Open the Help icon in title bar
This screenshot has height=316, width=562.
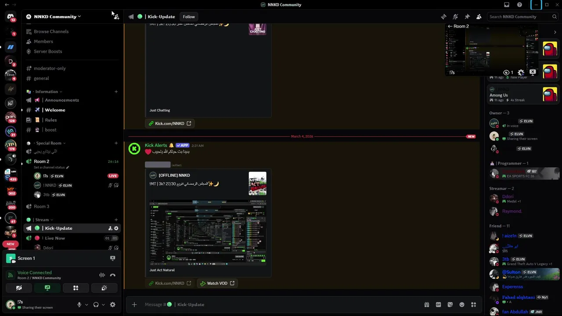(x=519, y=5)
